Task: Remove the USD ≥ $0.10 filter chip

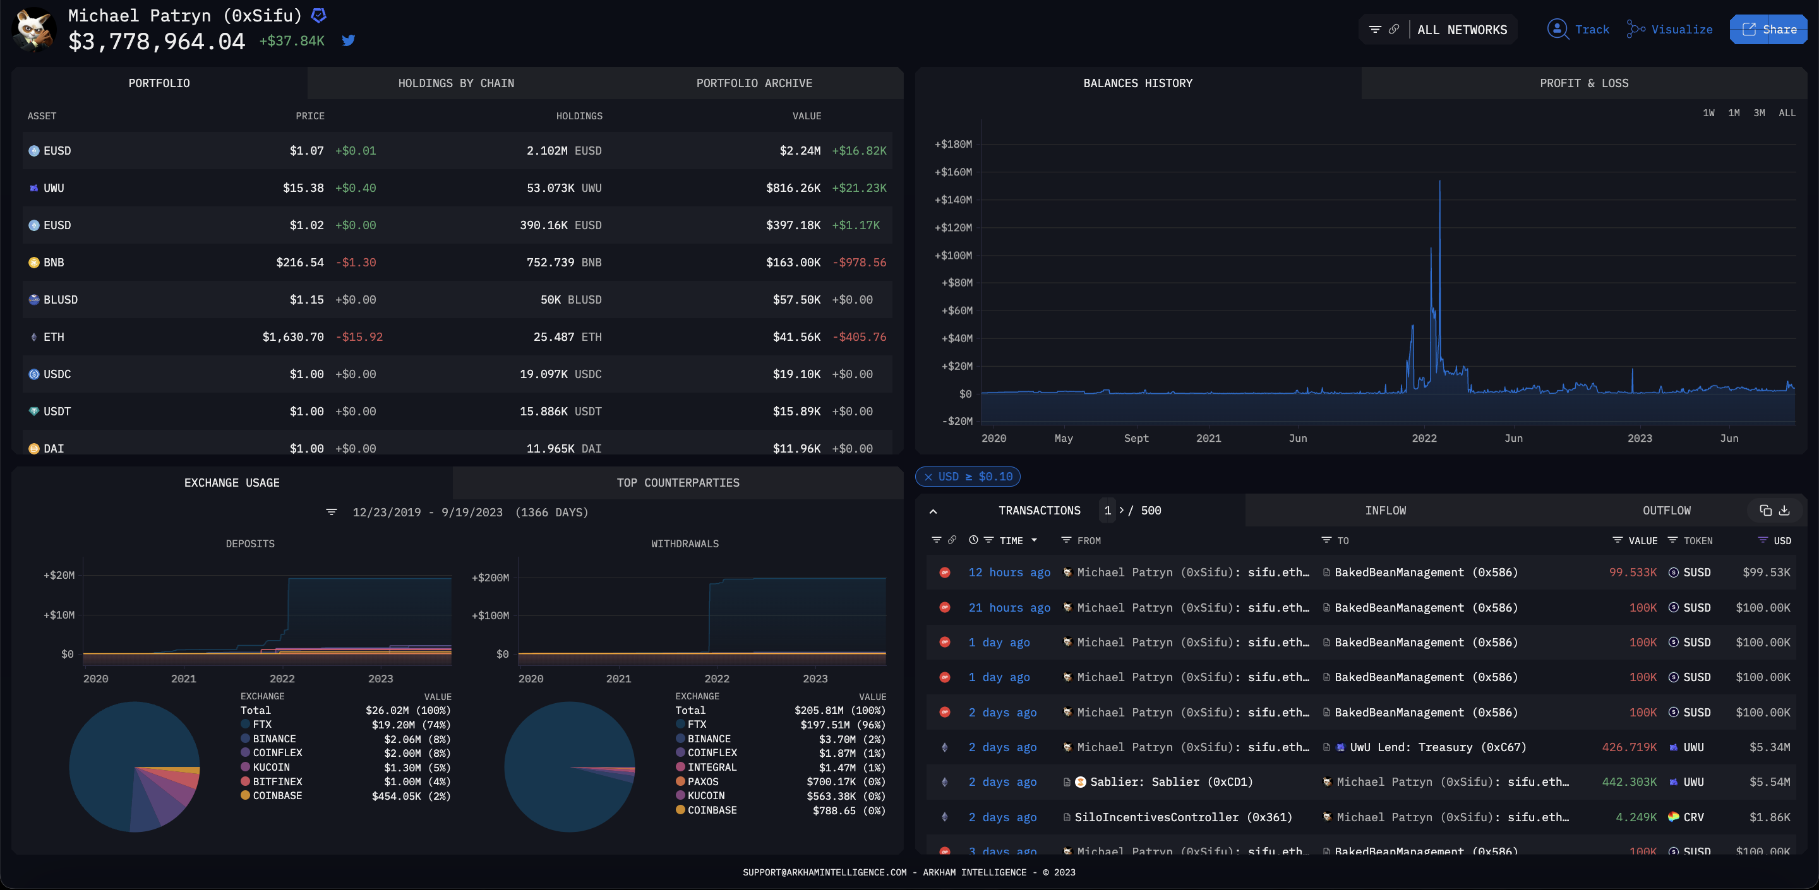Action: pos(928,477)
